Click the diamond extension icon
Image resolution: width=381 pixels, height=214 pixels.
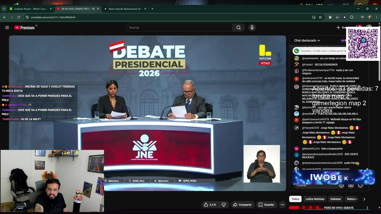(x=344, y=17)
